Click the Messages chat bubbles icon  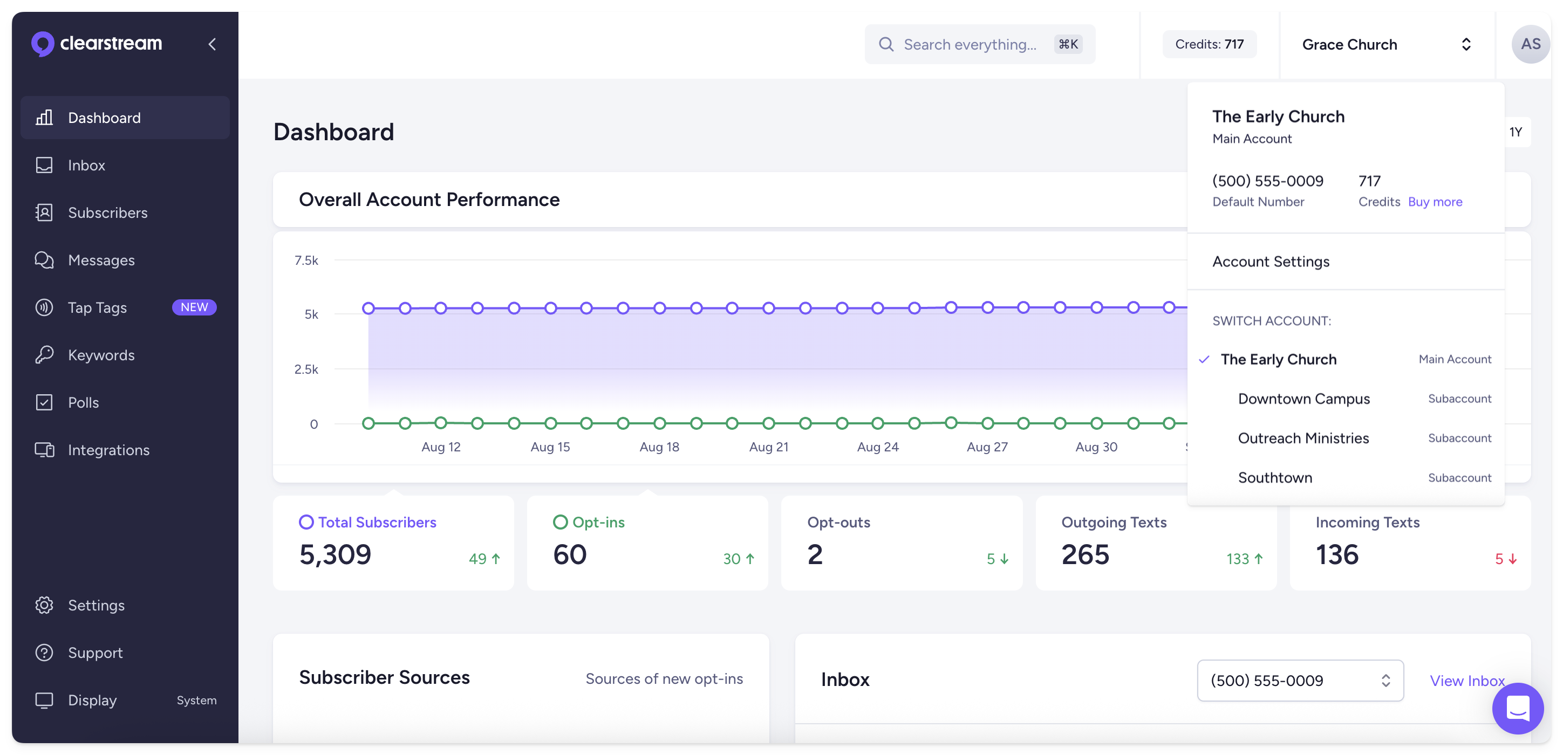click(44, 260)
